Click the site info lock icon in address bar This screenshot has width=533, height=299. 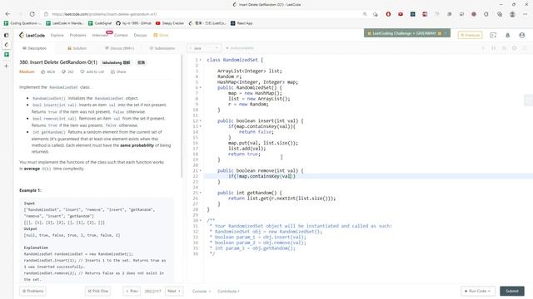(47, 14)
